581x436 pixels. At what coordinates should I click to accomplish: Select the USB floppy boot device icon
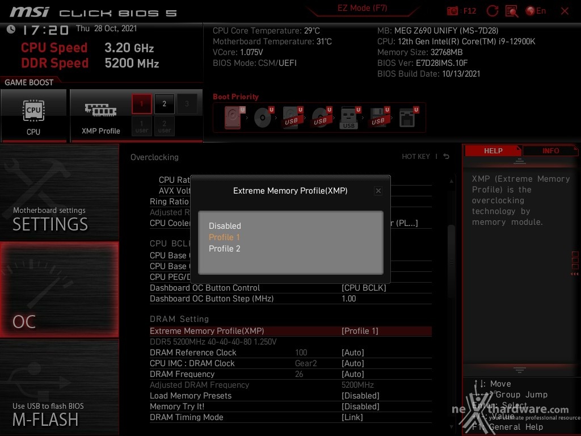tap(379, 118)
